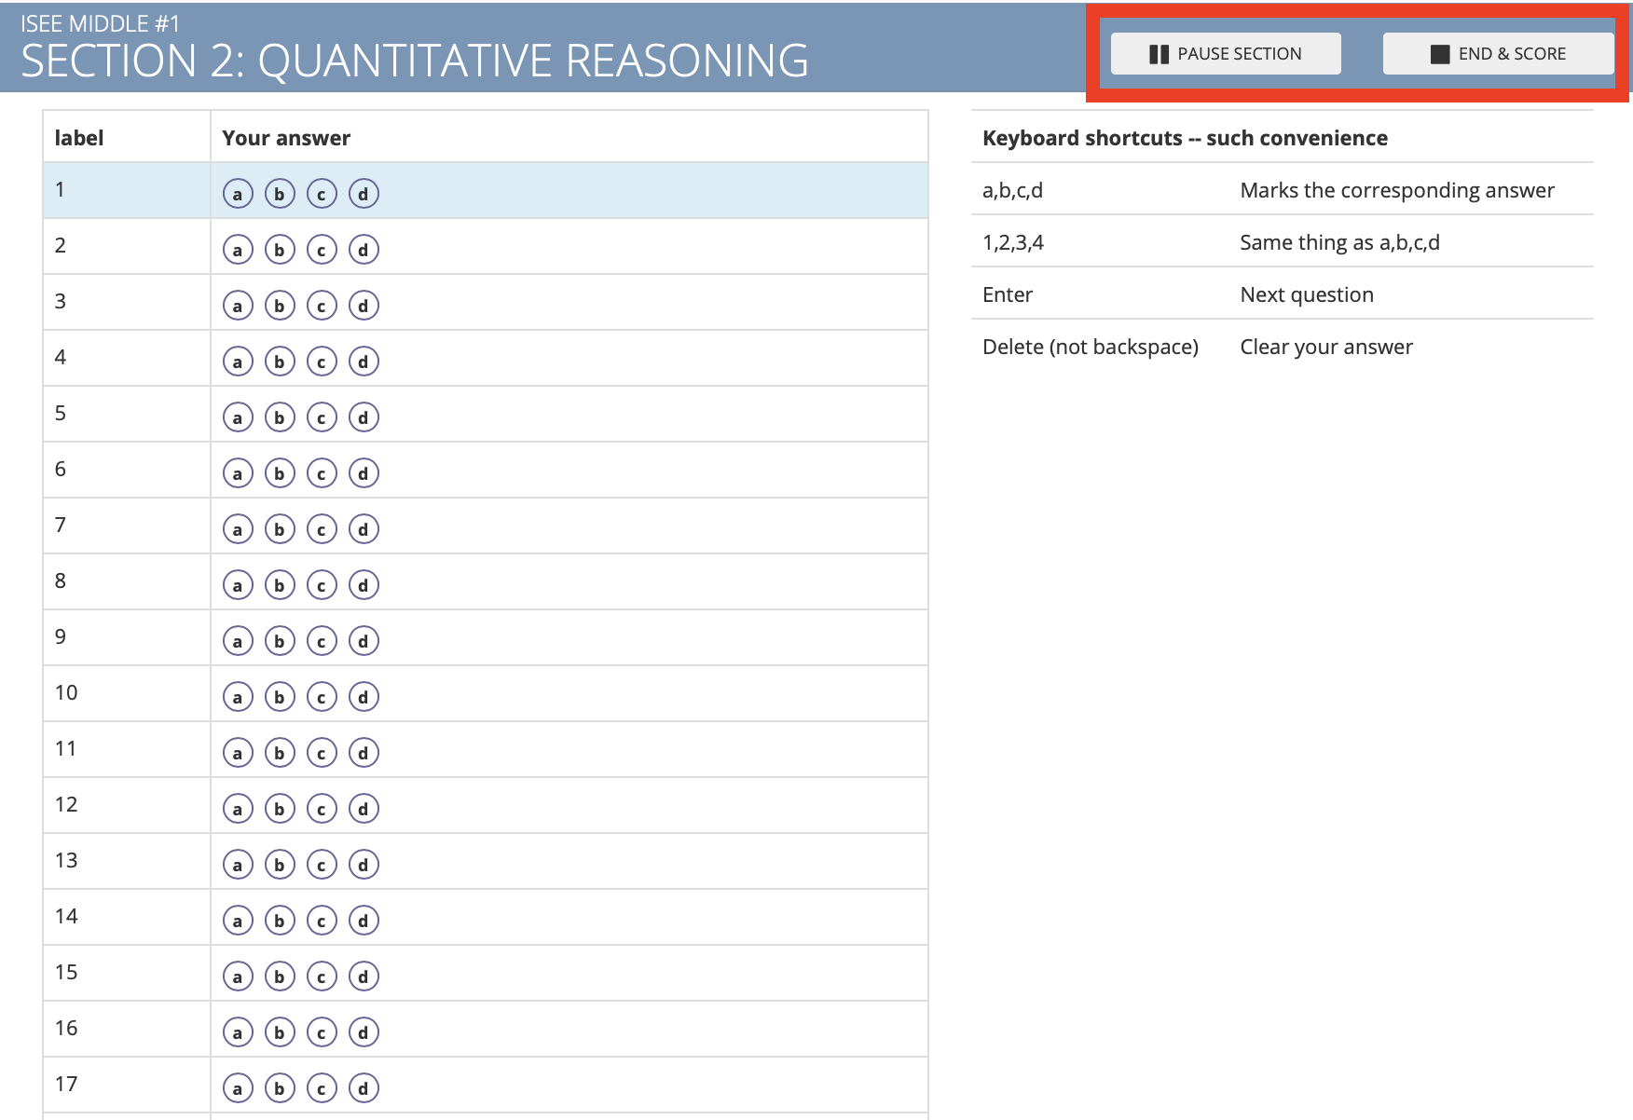The image size is (1633, 1120).
Task: Select answer a for question 10
Action: pos(238,697)
